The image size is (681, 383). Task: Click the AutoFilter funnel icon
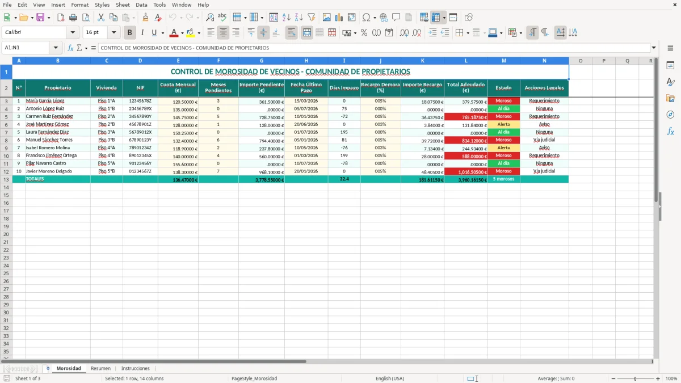312,18
